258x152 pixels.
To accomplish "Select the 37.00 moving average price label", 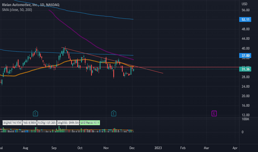I will [245, 56].
